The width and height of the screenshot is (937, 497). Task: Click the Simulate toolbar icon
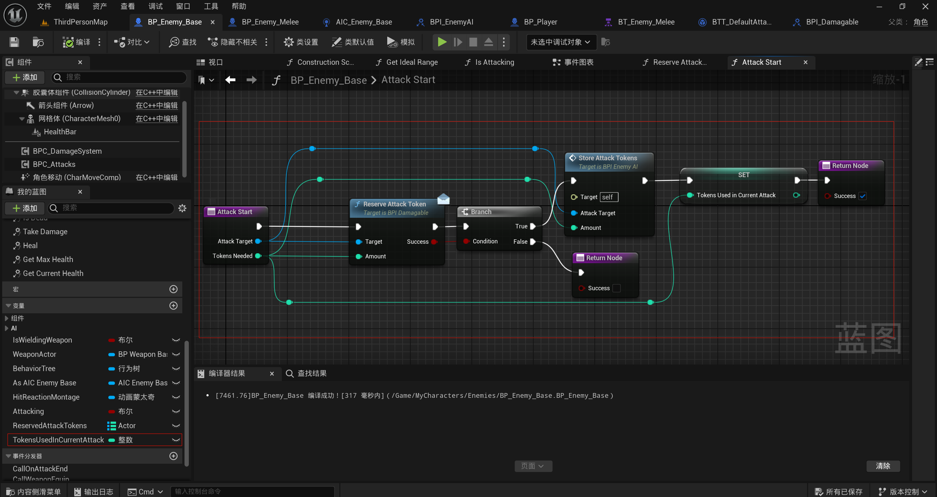click(392, 42)
